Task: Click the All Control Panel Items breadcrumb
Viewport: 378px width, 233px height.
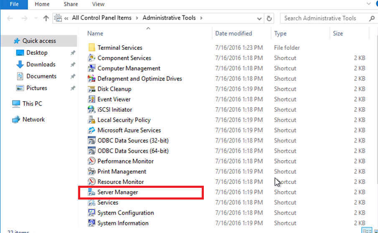Action: tap(102, 18)
